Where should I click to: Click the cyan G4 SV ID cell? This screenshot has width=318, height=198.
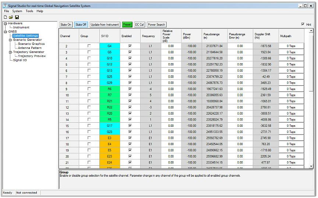110,46
